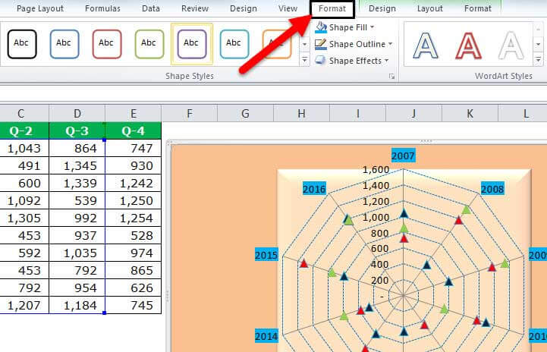Click the Shape Outline pencil icon

click(x=320, y=44)
